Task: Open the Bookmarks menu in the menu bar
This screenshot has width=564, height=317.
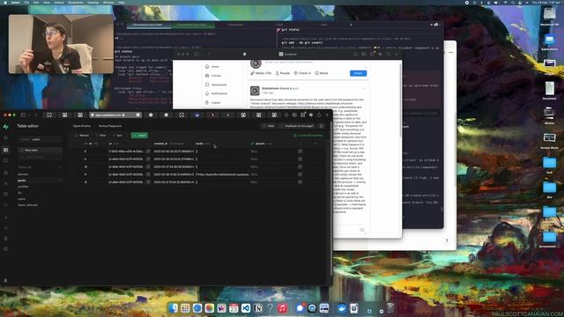Action: point(76,2)
